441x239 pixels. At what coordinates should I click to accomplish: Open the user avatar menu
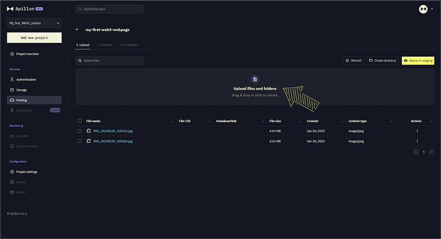423,9
